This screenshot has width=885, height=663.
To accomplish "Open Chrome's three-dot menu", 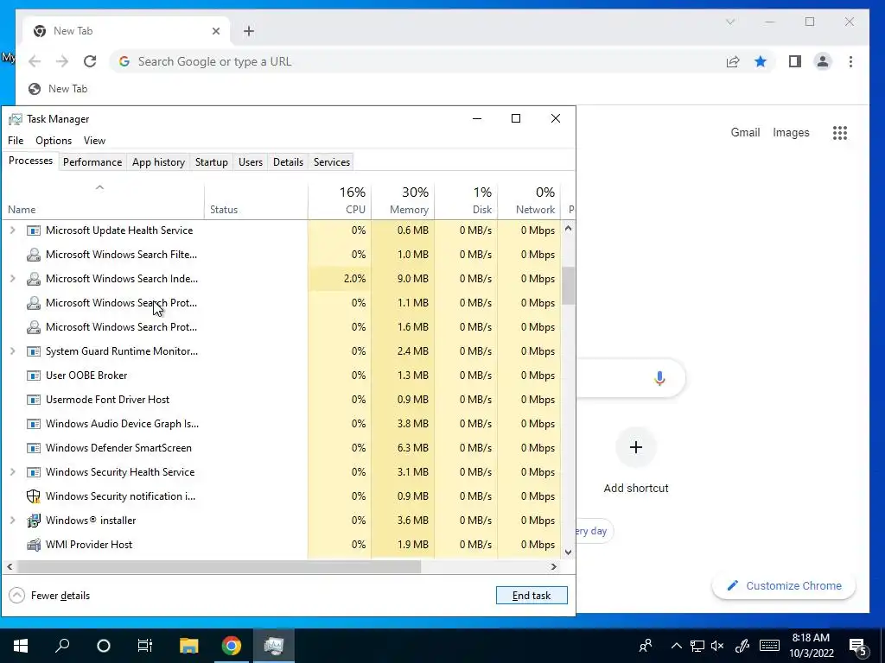I will 850,61.
